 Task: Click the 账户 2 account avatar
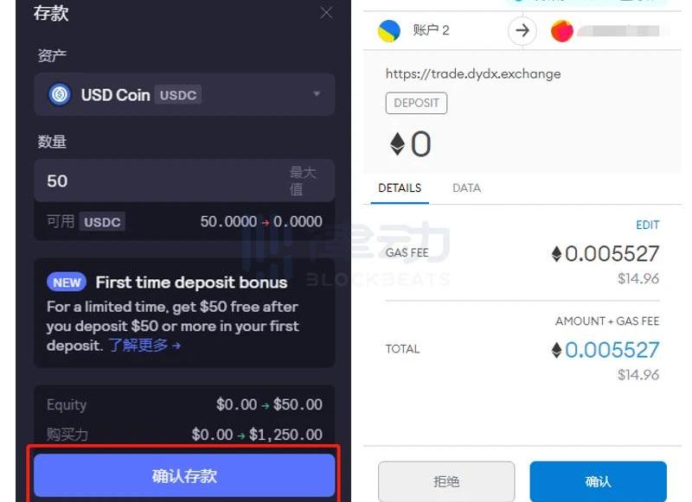[x=389, y=31]
